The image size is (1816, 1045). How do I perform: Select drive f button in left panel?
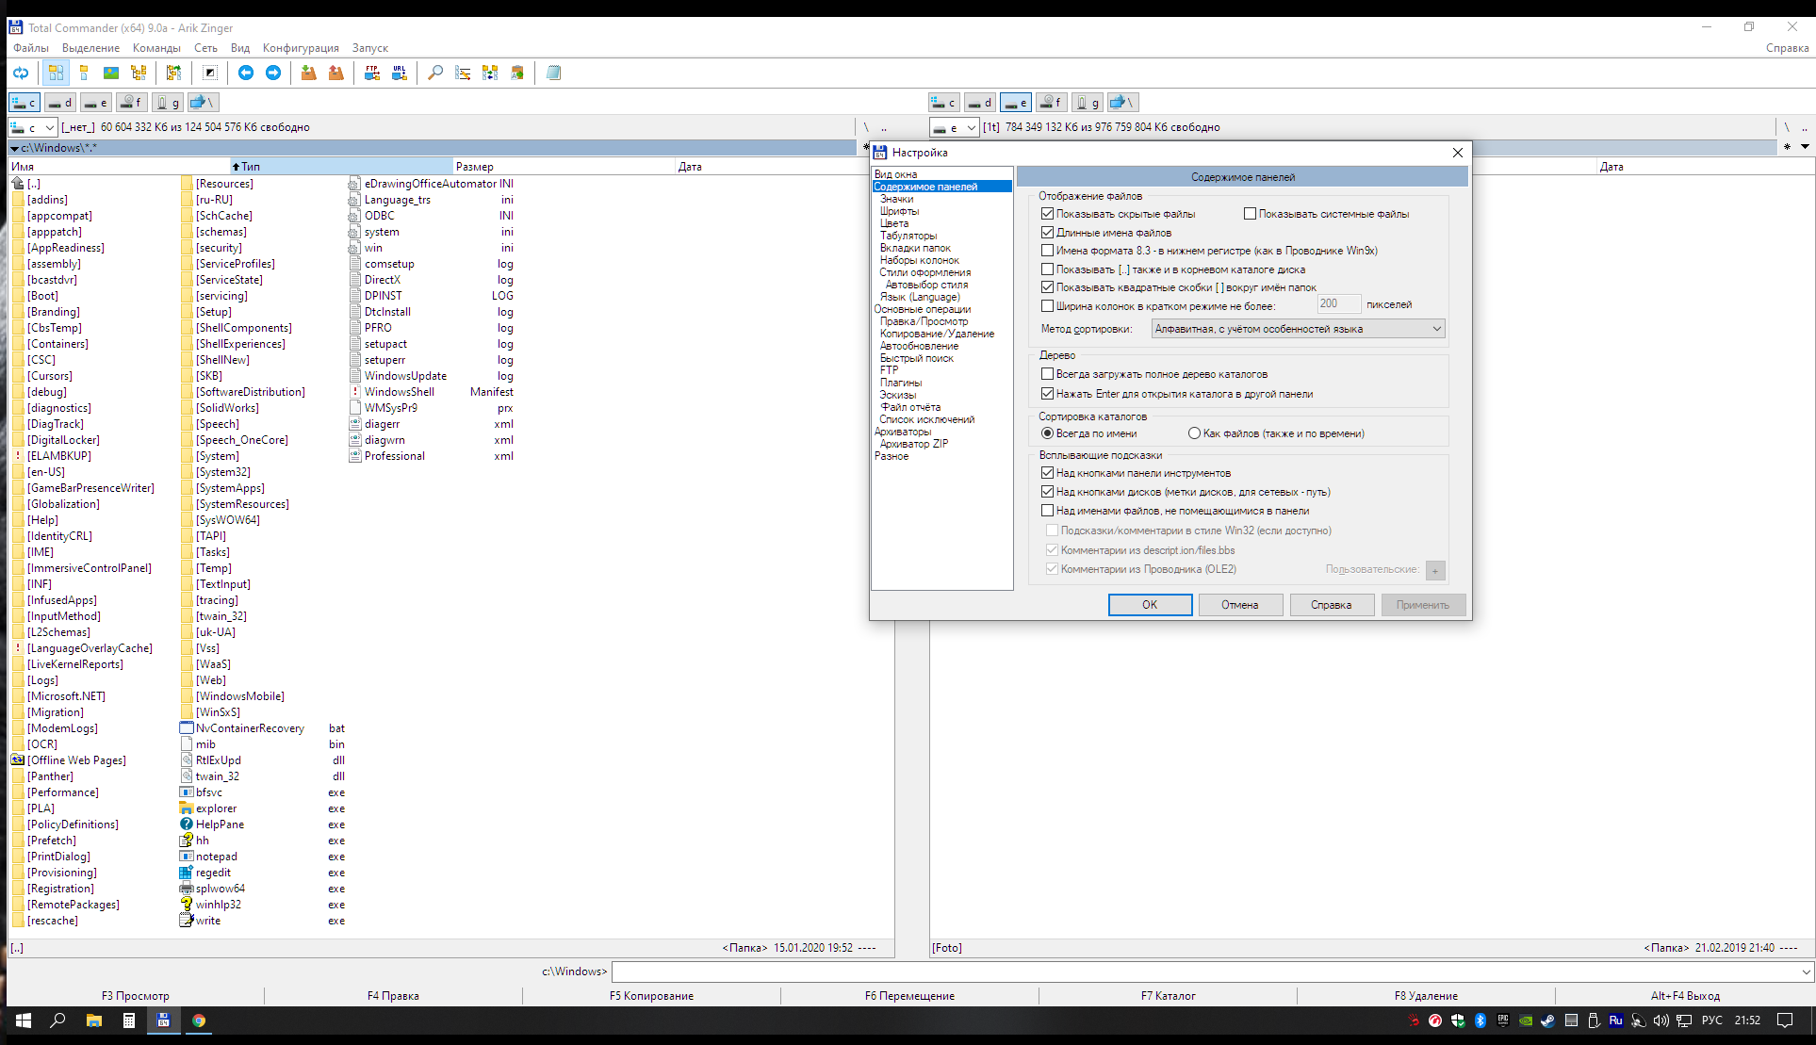[x=131, y=103]
